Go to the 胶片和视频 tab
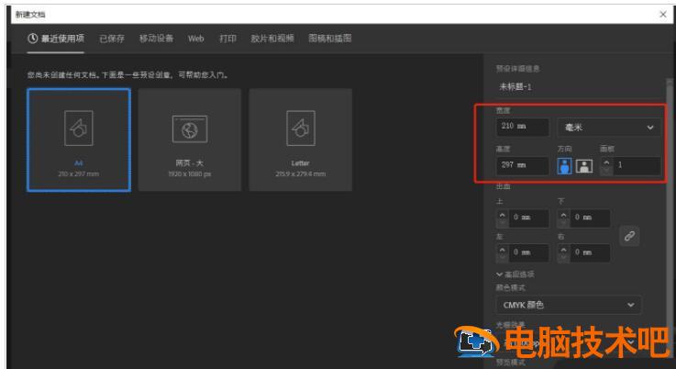This screenshot has height=369, width=676. [272, 39]
